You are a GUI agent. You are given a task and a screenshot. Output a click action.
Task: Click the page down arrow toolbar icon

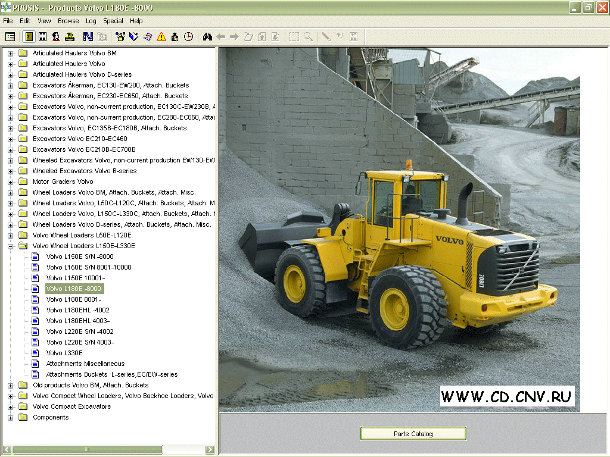pyautogui.click(x=275, y=37)
